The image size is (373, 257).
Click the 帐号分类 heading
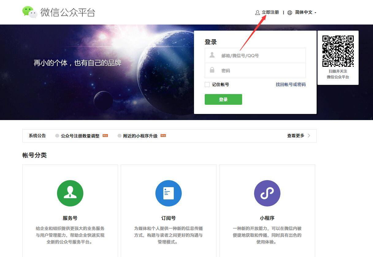point(35,155)
